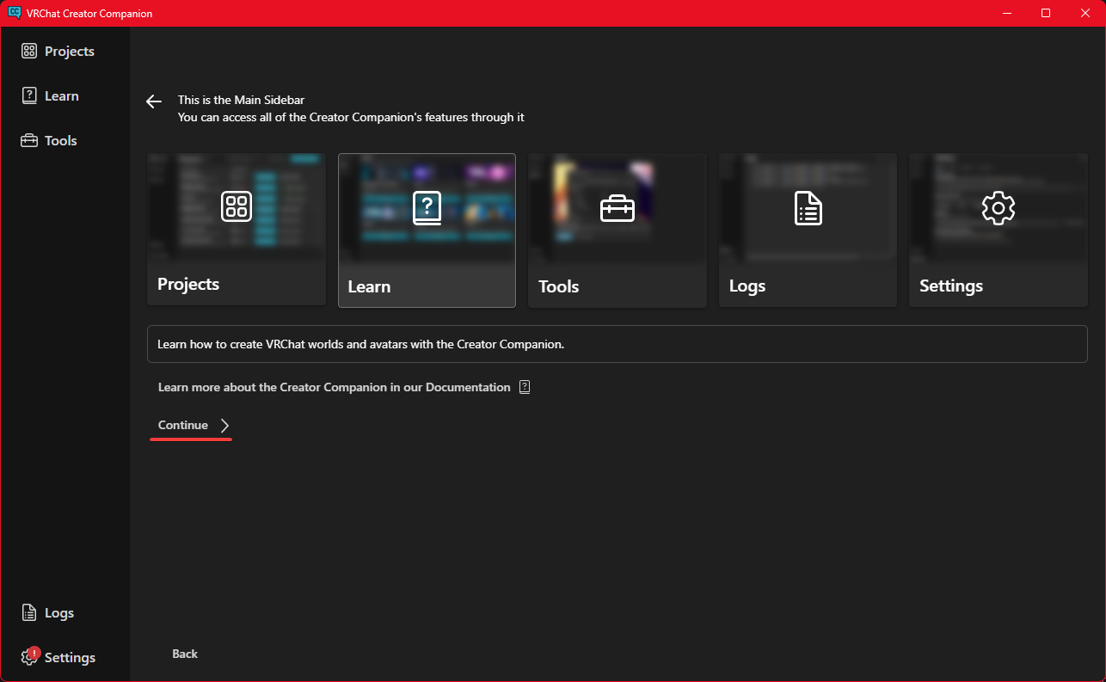Minimize the Creator Companion window

pyautogui.click(x=1008, y=13)
